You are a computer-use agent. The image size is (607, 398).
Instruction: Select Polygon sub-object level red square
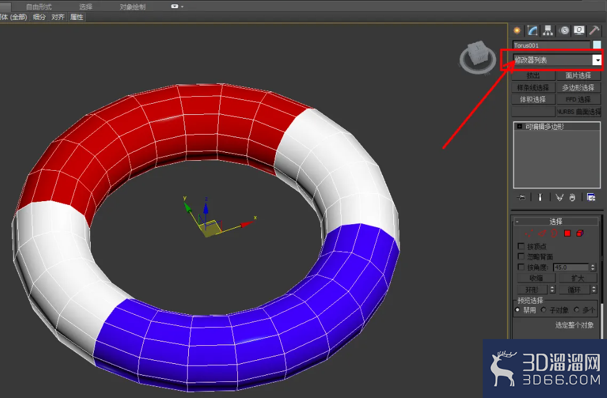click(567, 233)
